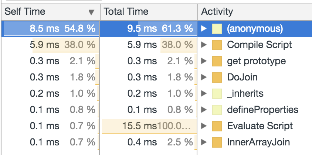Select the DoJoin activity name

pos(242,77)
